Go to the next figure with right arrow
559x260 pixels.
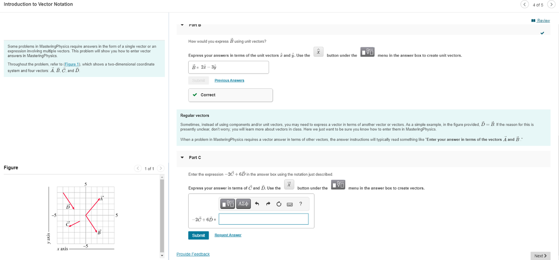(x=161, y=168)
